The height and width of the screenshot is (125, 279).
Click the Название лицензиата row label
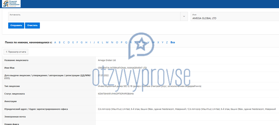(16, 60)
